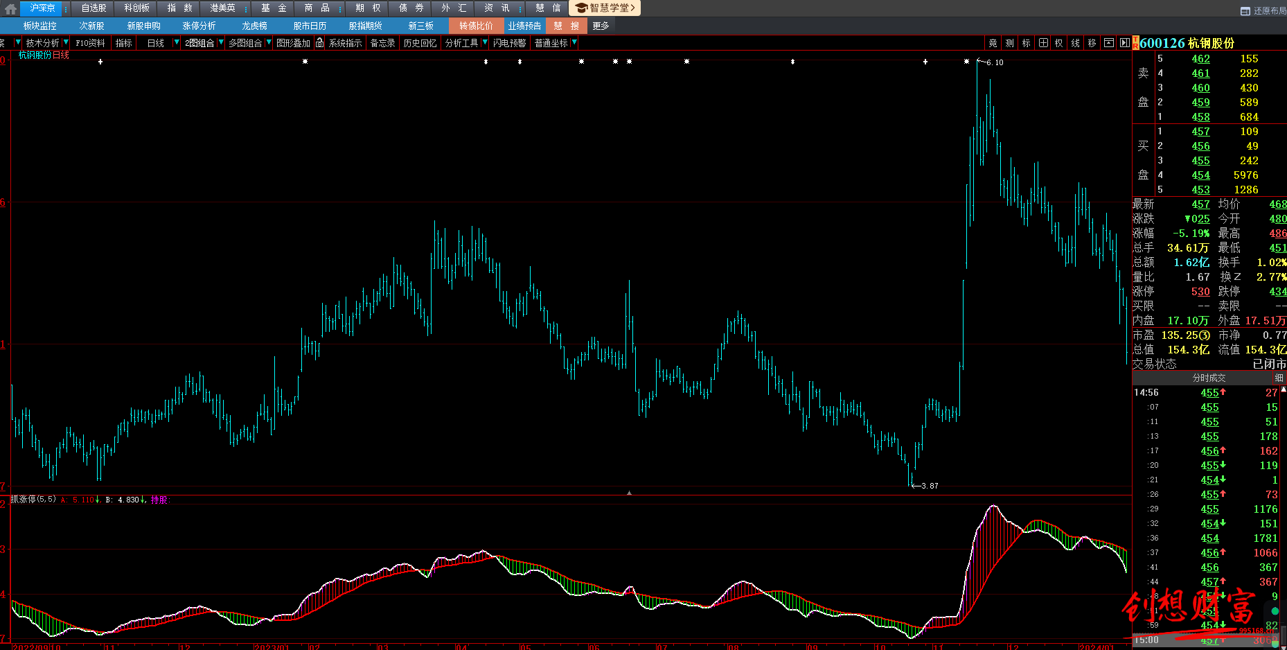Click the 杭钢股份日线 chart title
The image size is (1287, 650).
[x=44, y=55]
